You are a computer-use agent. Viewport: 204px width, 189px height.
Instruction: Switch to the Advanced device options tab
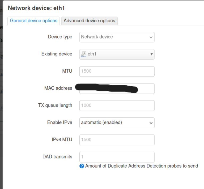pos(89,21)
